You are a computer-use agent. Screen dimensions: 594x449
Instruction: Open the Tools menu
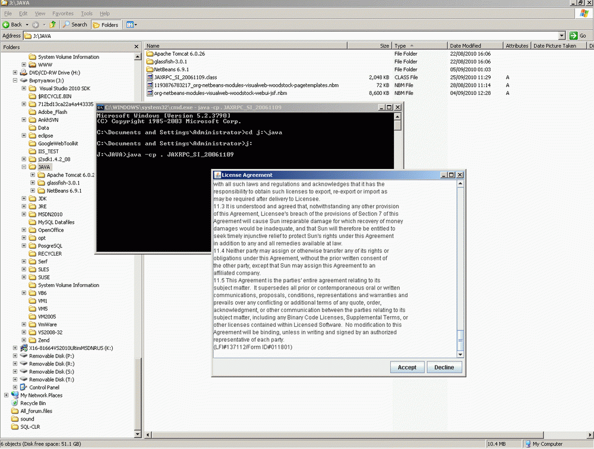(x=86, y=14)
